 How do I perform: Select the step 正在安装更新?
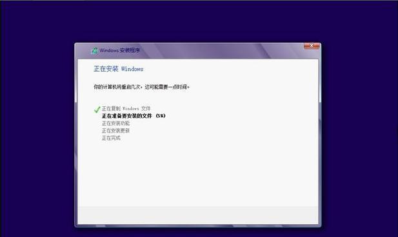tap(115, 131)
